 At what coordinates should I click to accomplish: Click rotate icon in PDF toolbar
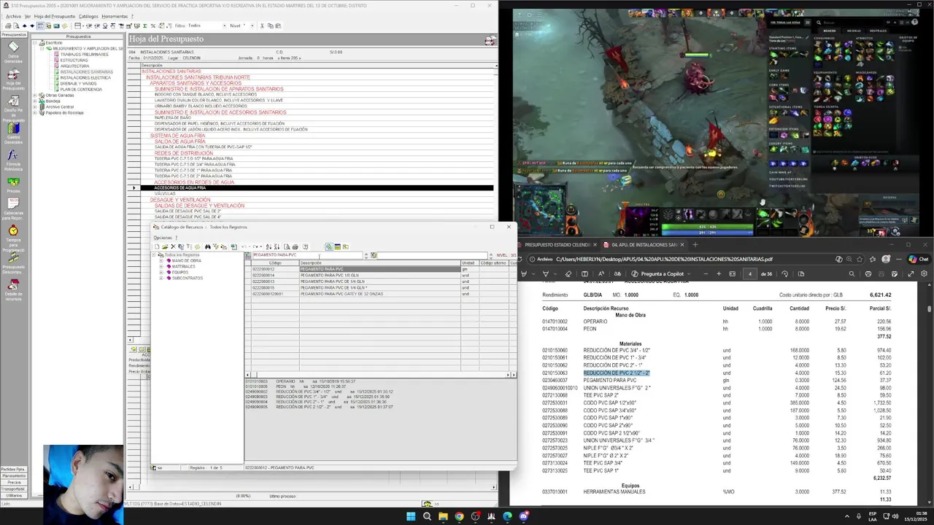pyautogui.click(x=784, y=273)
